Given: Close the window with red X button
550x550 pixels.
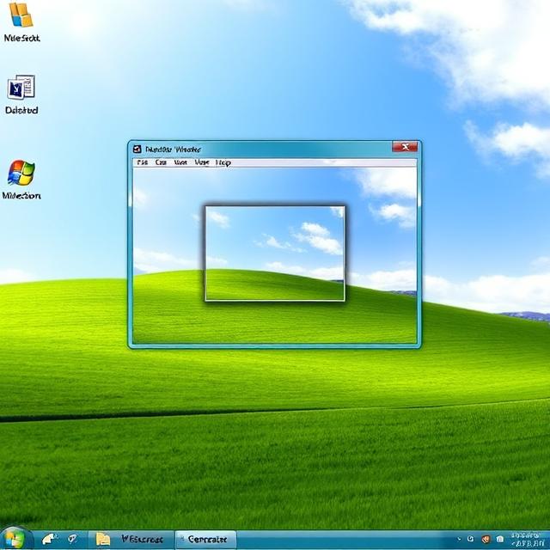Looking at the screenshot, I should (x=405, y=147).
